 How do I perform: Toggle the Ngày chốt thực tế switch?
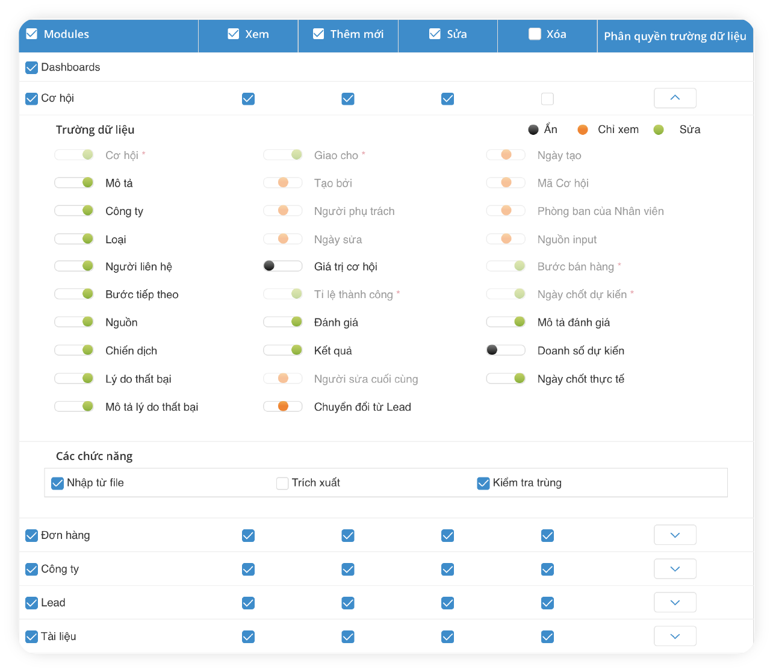pos(505,379)
